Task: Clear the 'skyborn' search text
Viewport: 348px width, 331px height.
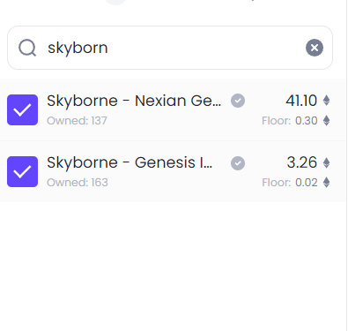Action: click(x=315, y=48)
